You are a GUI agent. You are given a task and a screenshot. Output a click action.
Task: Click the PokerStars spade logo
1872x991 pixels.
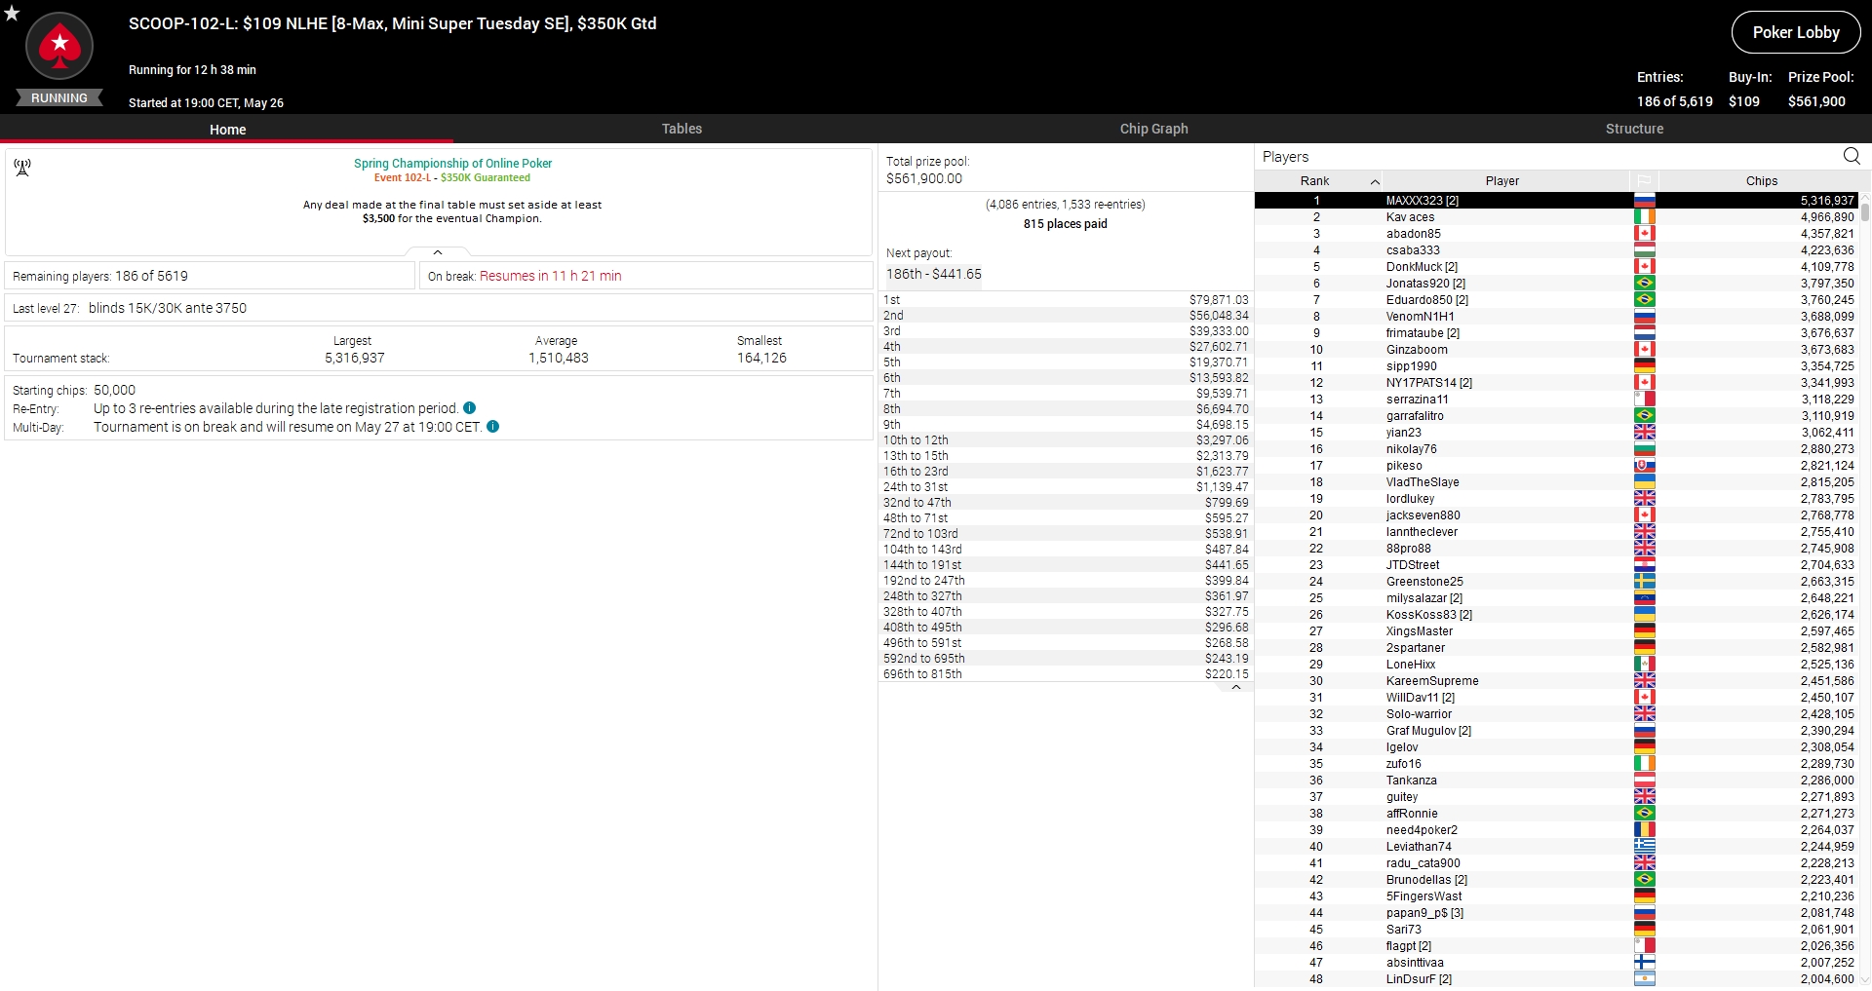coord(59,45)
